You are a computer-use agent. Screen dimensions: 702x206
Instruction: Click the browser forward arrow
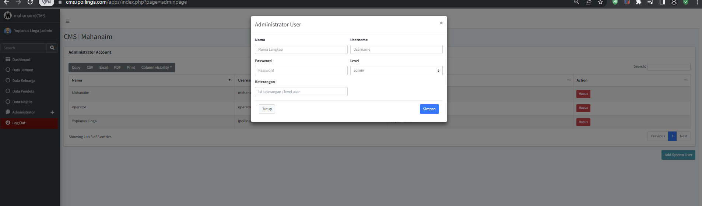point(18,2)
